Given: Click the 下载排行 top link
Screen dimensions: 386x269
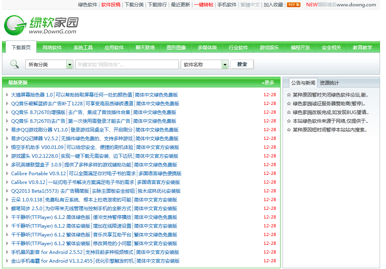Looking at the screenshot, I should pos(157,5).
